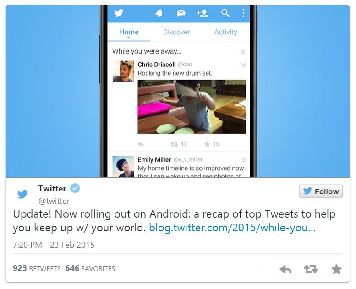Switch to the Discover tab
This screenshot has width=356, height=289.
tap(176, 32)
